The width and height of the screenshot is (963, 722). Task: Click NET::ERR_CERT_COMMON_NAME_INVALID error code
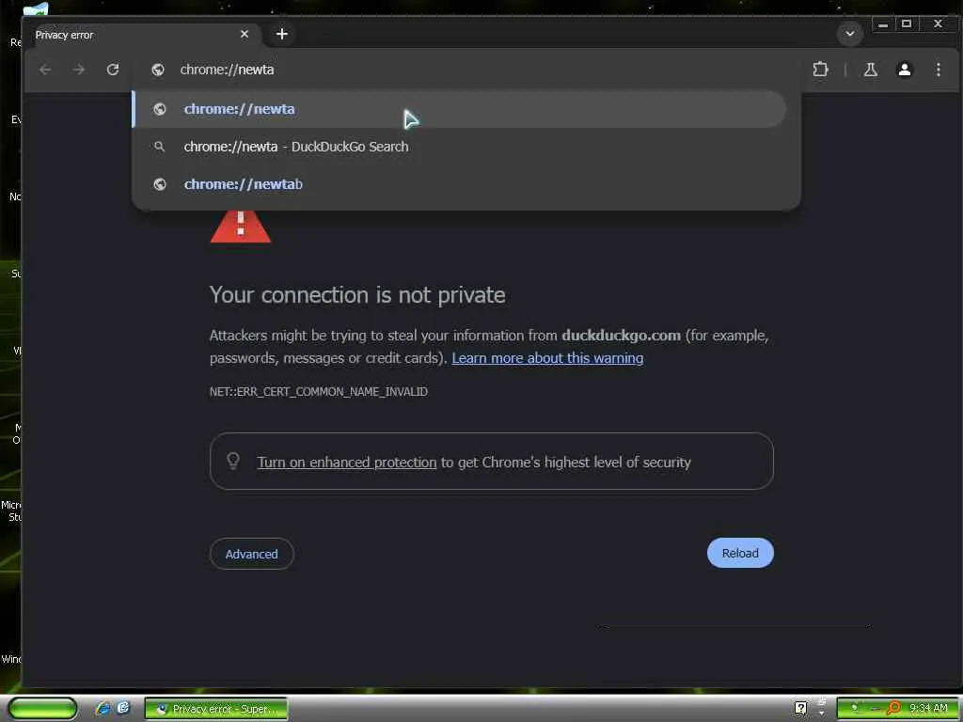318,392
